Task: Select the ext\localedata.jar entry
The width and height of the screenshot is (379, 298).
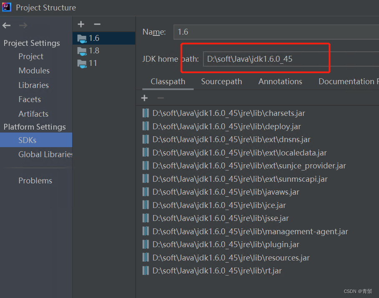Action: [240, 153]
